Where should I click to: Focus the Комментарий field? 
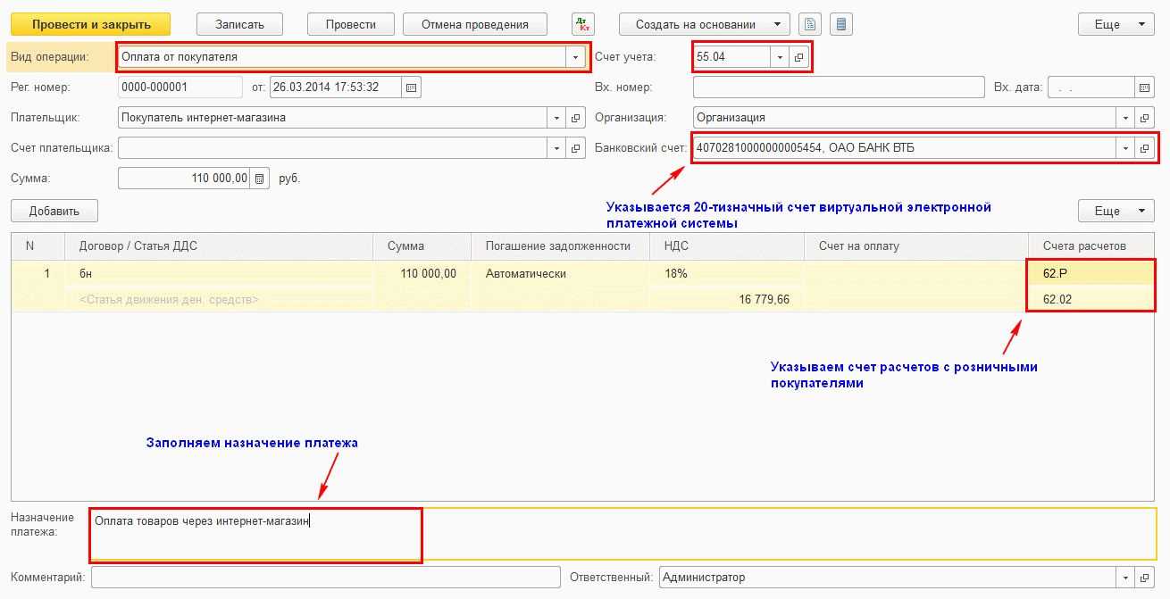click(325, 578)
